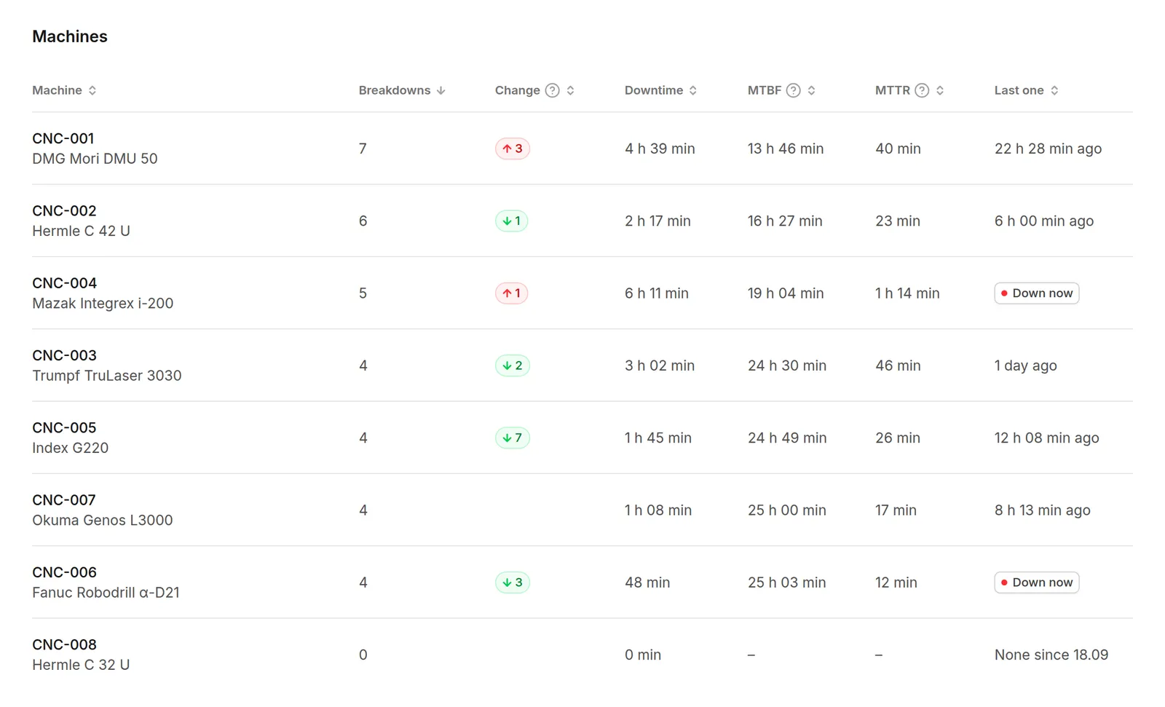Click the 25 h 00 min MTBF value

coord(787,510)
